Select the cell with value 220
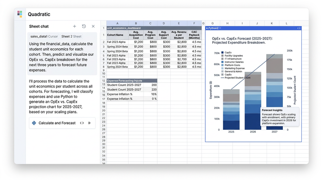 pyautogui.click(x=150, y=90)
